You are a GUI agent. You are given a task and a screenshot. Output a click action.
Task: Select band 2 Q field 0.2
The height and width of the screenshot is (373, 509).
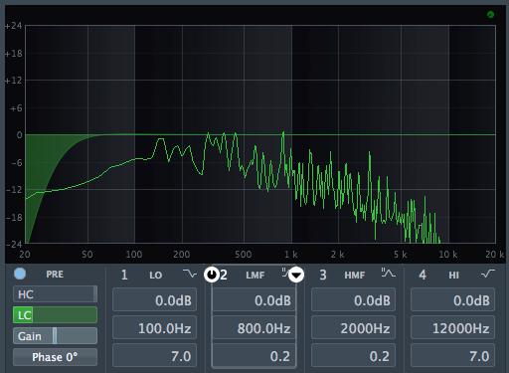point(254,356)
